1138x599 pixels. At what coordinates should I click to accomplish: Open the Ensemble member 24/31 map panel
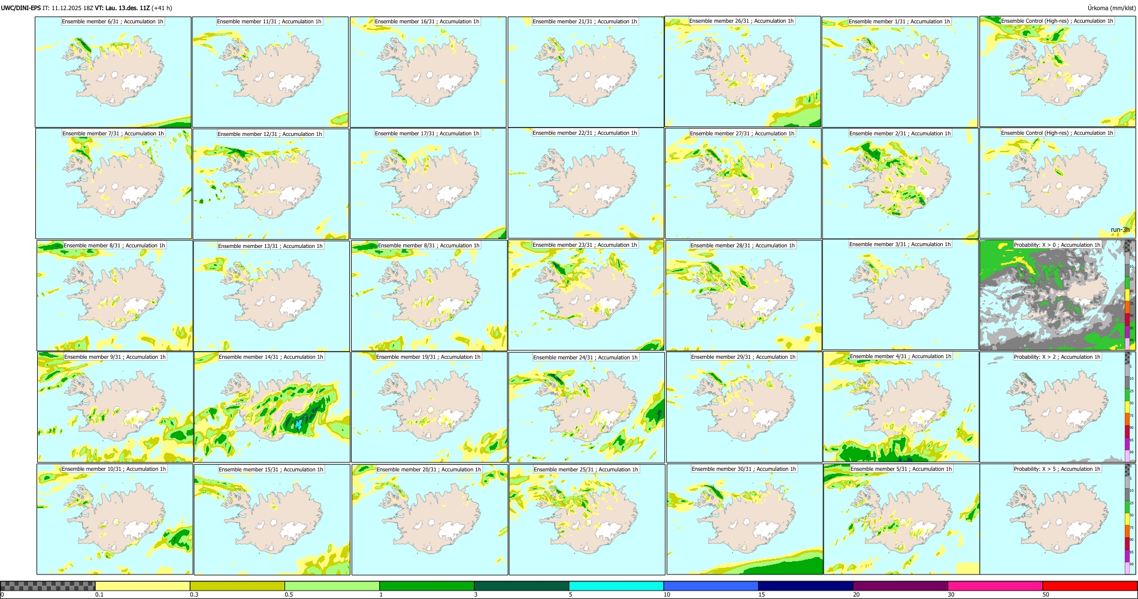pos(586,407)
